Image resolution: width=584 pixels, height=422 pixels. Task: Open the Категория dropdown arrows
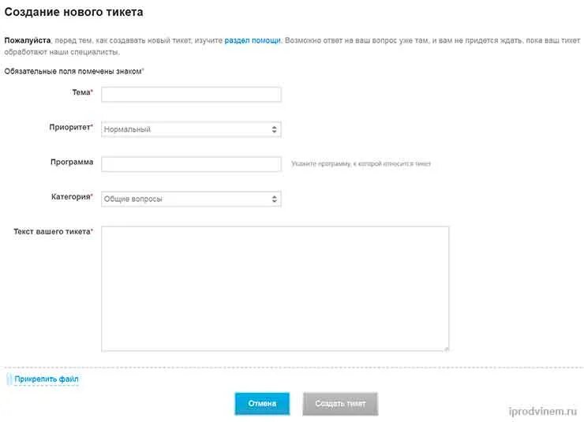(x=274, y=199)
